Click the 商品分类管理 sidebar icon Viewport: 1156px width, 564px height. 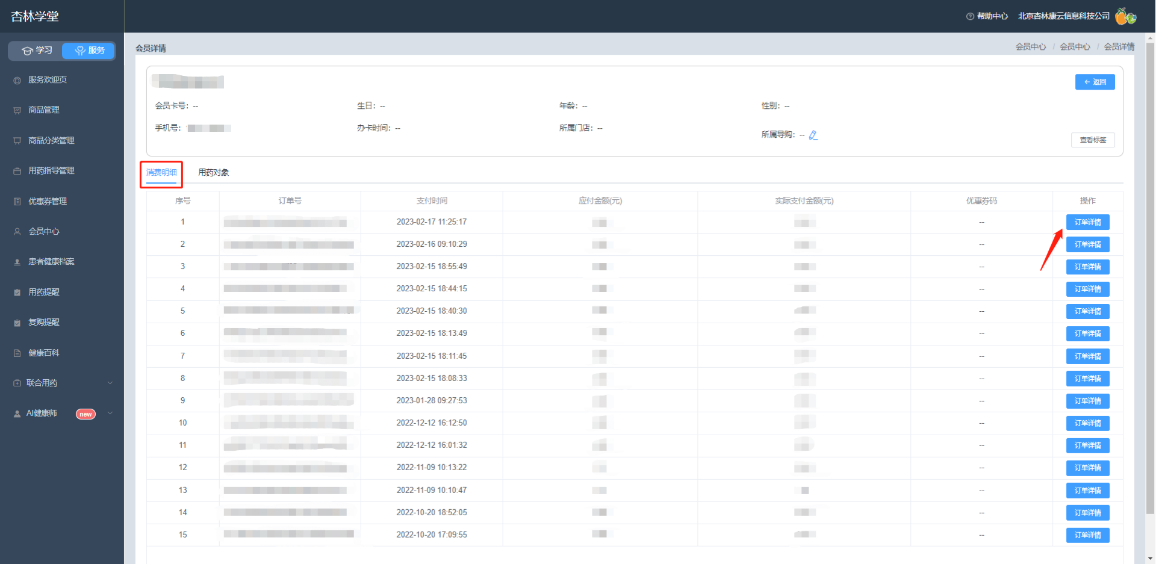click(x=17, y=141)
